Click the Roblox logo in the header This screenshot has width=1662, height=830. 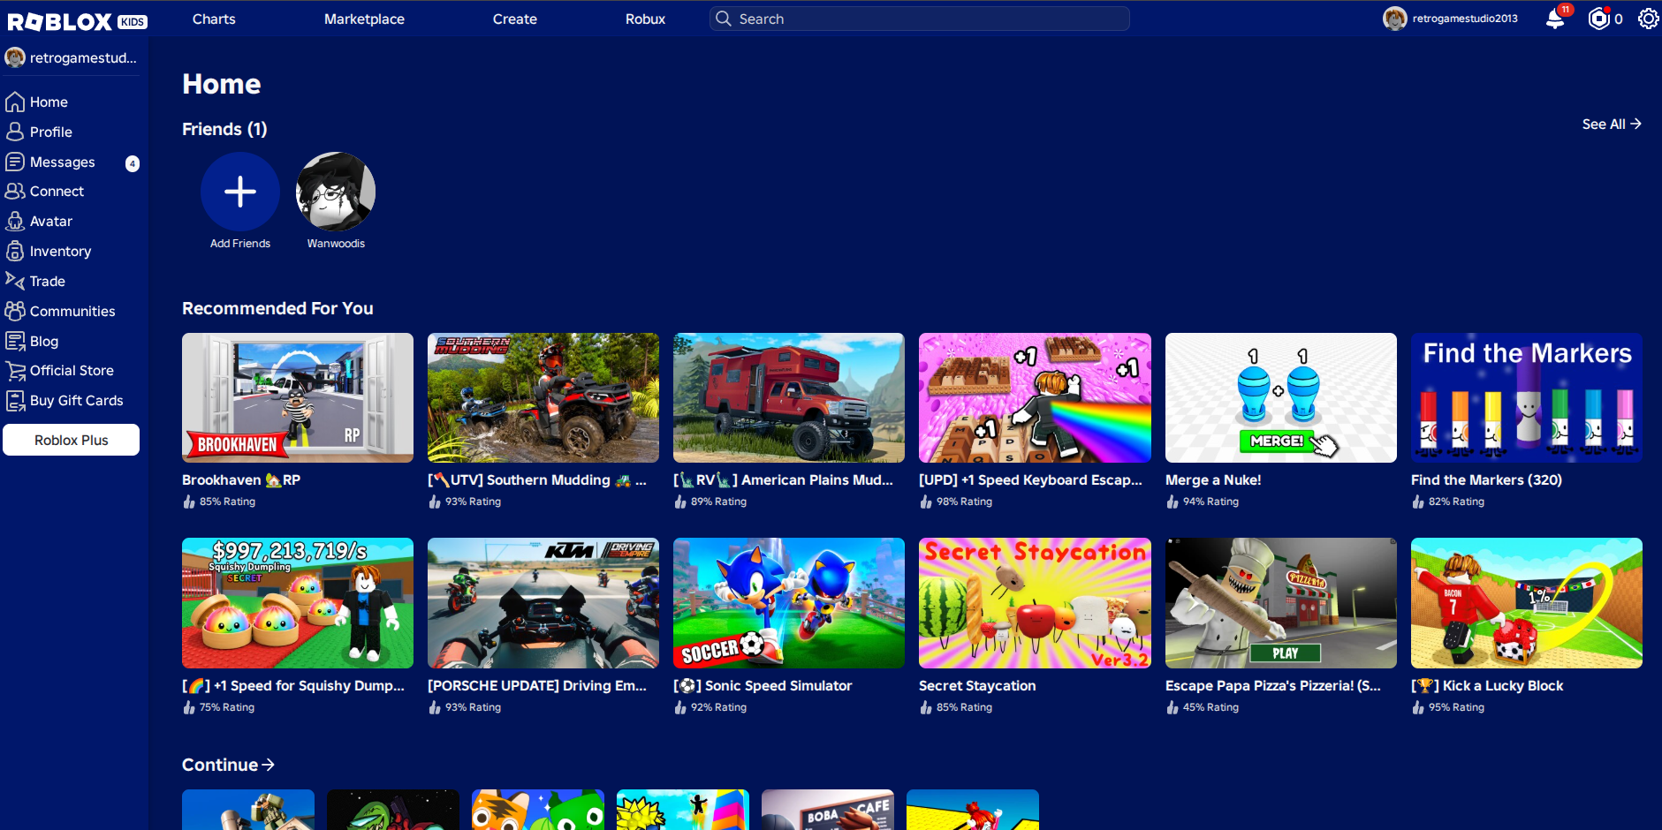tap(77, 21)
